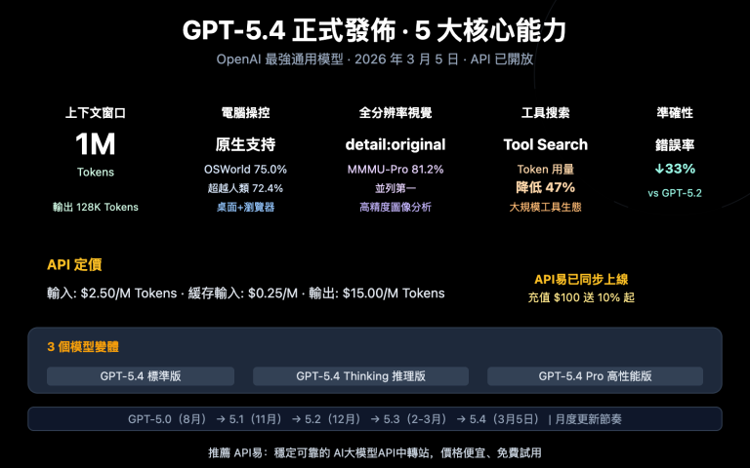Click the 全分辨率視覺 heading

coord(396,113)
